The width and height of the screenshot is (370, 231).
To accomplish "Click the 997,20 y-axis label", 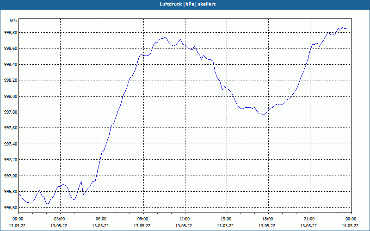I will [x=11, y=160].
